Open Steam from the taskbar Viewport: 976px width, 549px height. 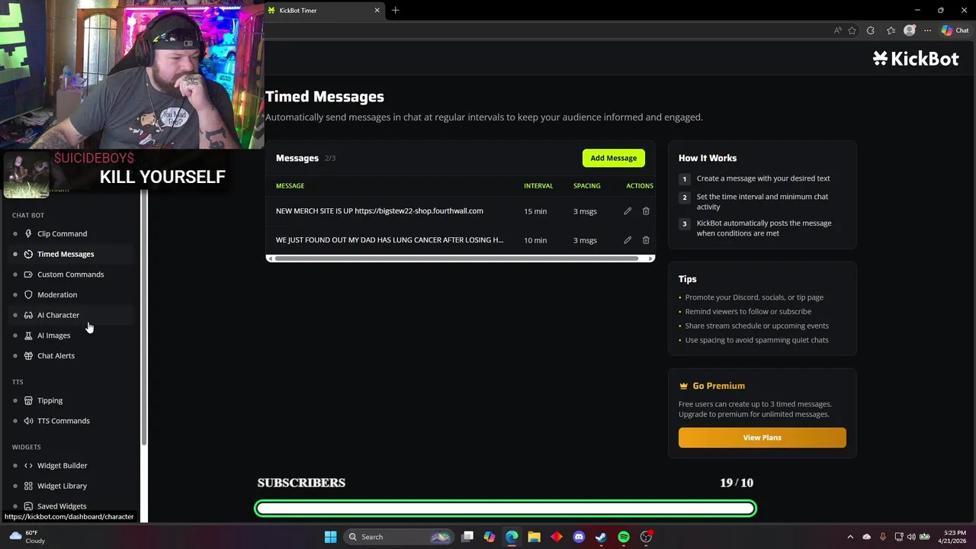[x=601, y=537]
